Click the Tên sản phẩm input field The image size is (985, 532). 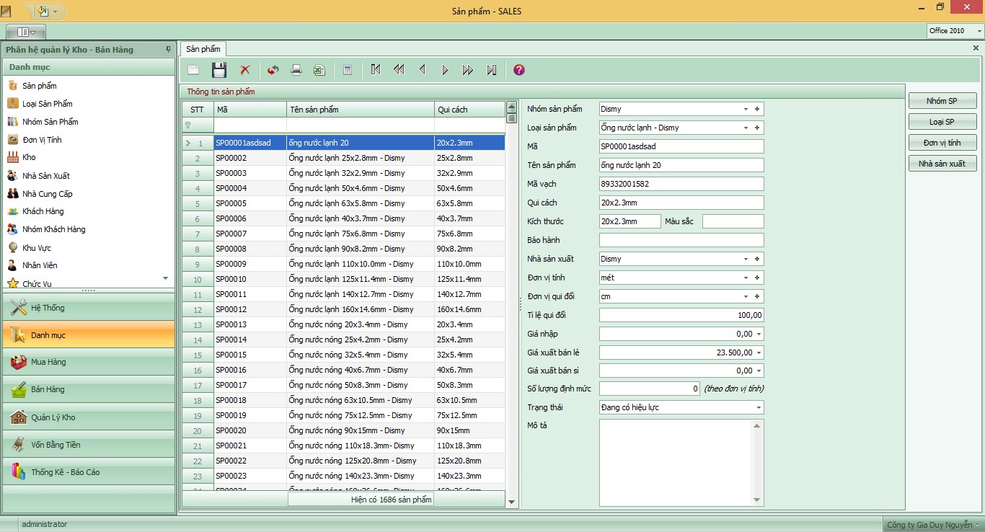click(681, 165)
